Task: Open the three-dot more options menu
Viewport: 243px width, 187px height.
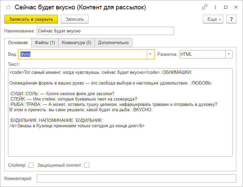Action: (x=215, y=7)
